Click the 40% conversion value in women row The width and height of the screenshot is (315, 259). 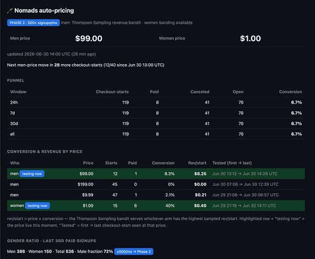point(170,206)
